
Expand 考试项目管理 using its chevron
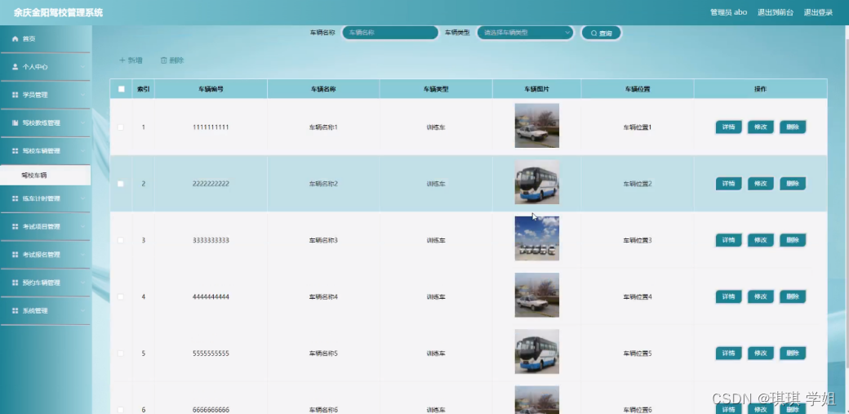[x=82, y=226]
